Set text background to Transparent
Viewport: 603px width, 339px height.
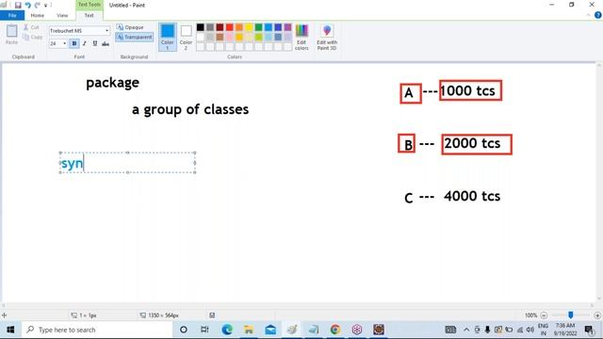[134, 37]
